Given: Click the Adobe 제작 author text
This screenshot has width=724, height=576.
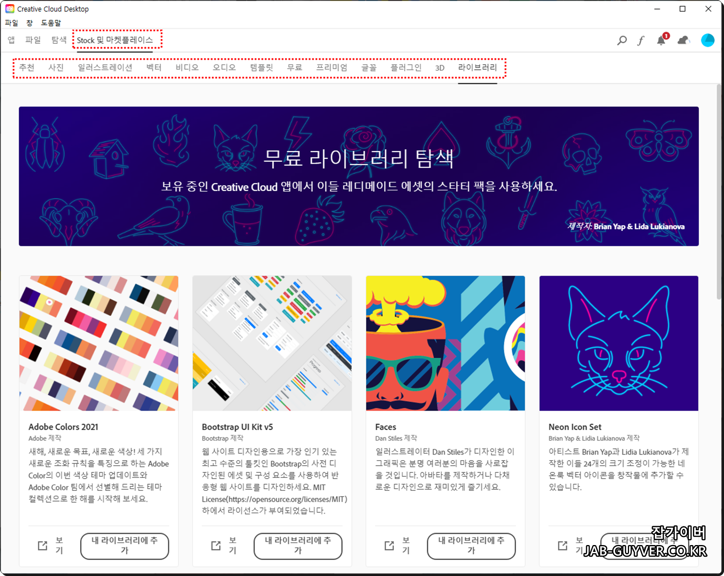Looking at the screenshot, I should pos(45,438).
